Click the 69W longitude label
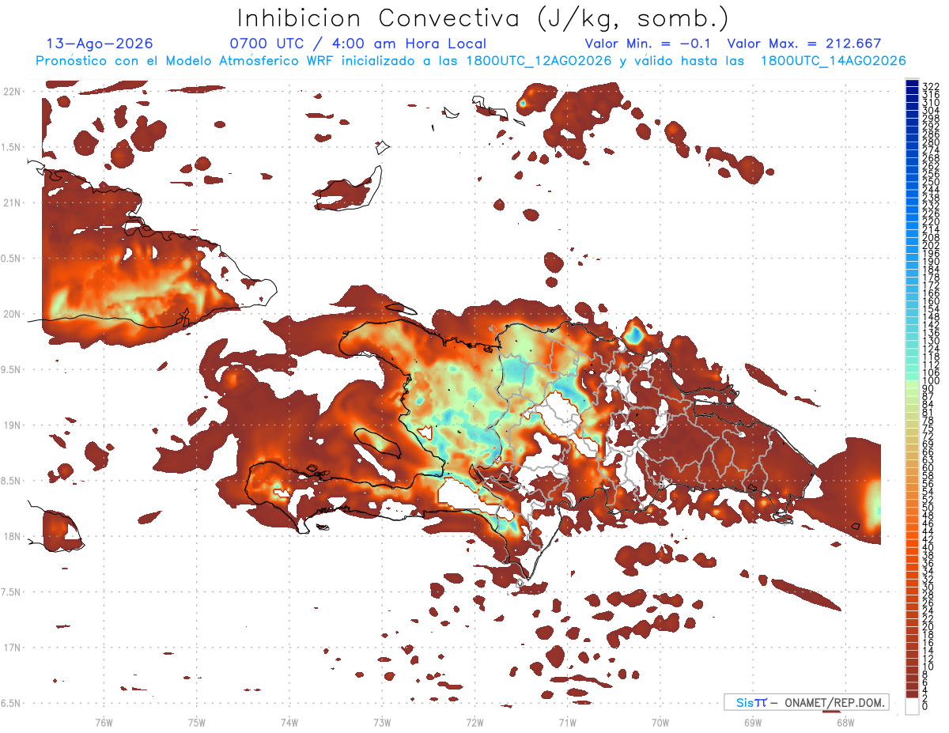The width and height of the screenshot is (949, 733). pos(753,722)
